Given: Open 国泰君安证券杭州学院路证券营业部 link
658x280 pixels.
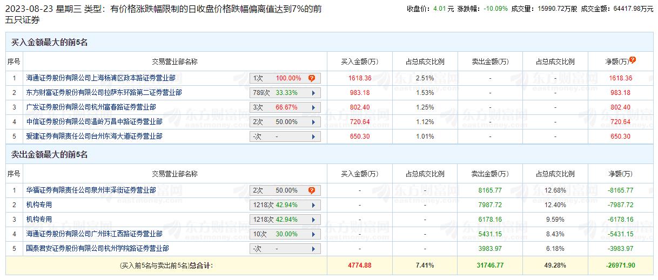Looking at the screenshot, I should pyautogui.click(x=97, y=249).
